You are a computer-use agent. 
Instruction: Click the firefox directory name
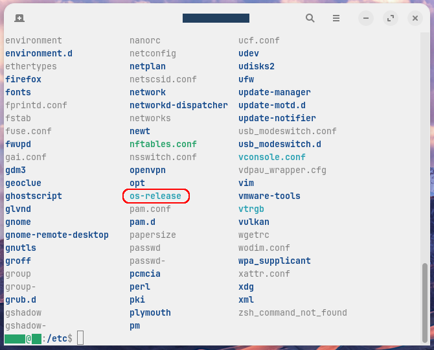point(23,79)
